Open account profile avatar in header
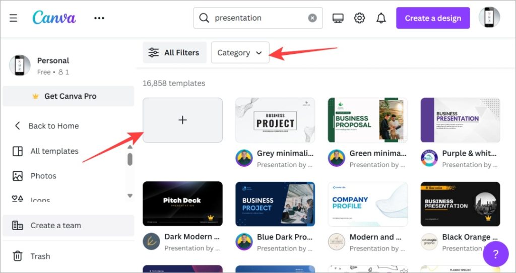The width and height of the screenshot is (516, 273). coord(489,18)
